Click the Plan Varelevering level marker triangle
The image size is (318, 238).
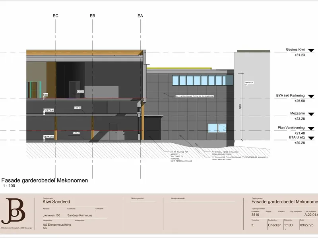pyautogui.click(x=311, y=129)
